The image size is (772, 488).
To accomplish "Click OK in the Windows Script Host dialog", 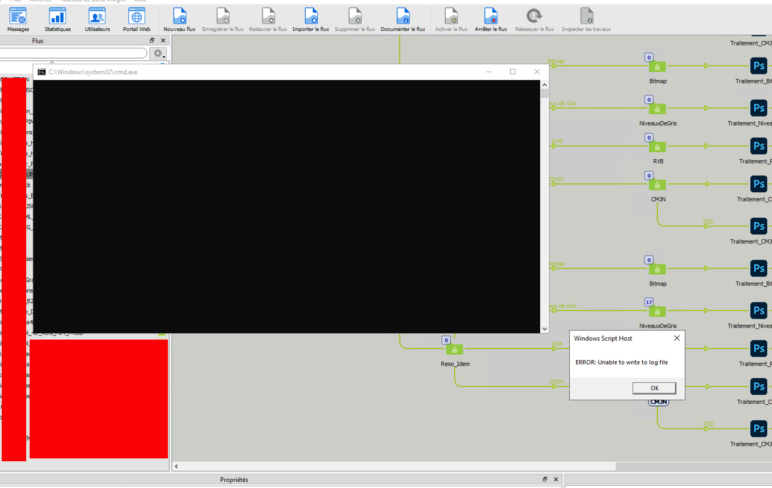I will 654,388.
